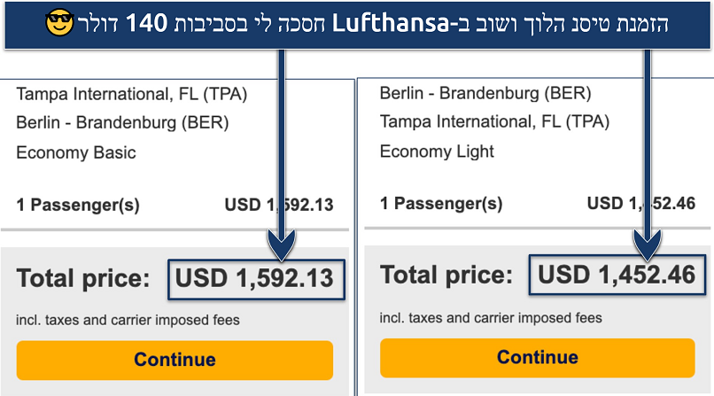Screen dimensions: 714x396
Task: Click 1 Passenger(s) in the left panel
Action: click(x=78, y=206)
